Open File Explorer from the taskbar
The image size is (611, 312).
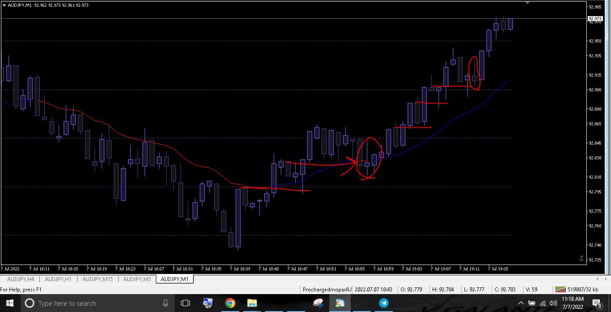(252, 303)
